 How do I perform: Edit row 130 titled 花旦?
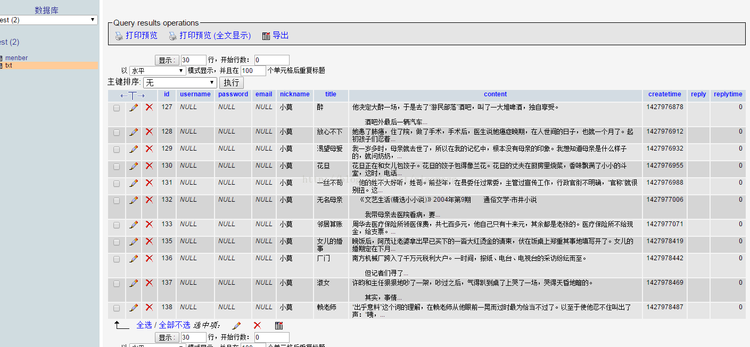(x=134, y=166)
